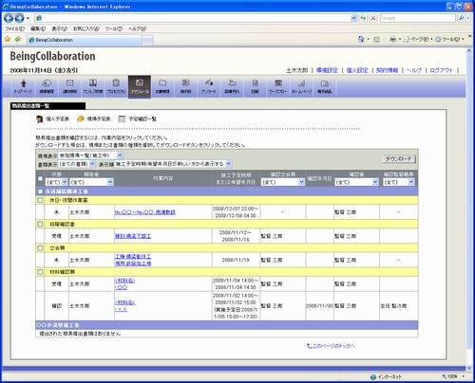Open the zoom level 100% control in status bar
Viewport: 475px width, 383px height.
coord(453,376)
